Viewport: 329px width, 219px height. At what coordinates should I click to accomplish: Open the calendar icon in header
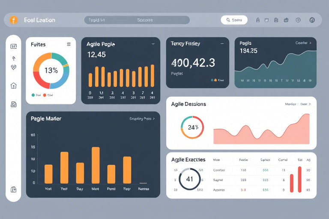pyautogui.click(x=266, y=20)
